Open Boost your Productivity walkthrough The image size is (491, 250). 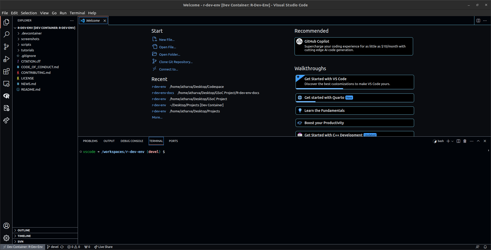pos(355,123)
